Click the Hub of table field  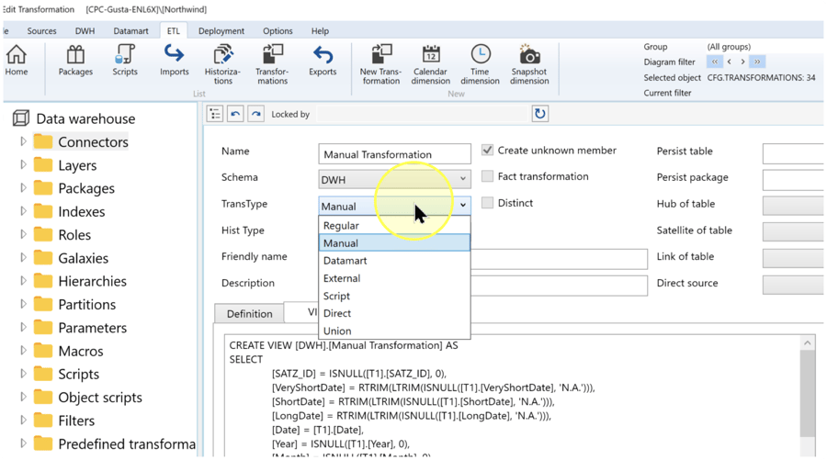coord(793,205)
